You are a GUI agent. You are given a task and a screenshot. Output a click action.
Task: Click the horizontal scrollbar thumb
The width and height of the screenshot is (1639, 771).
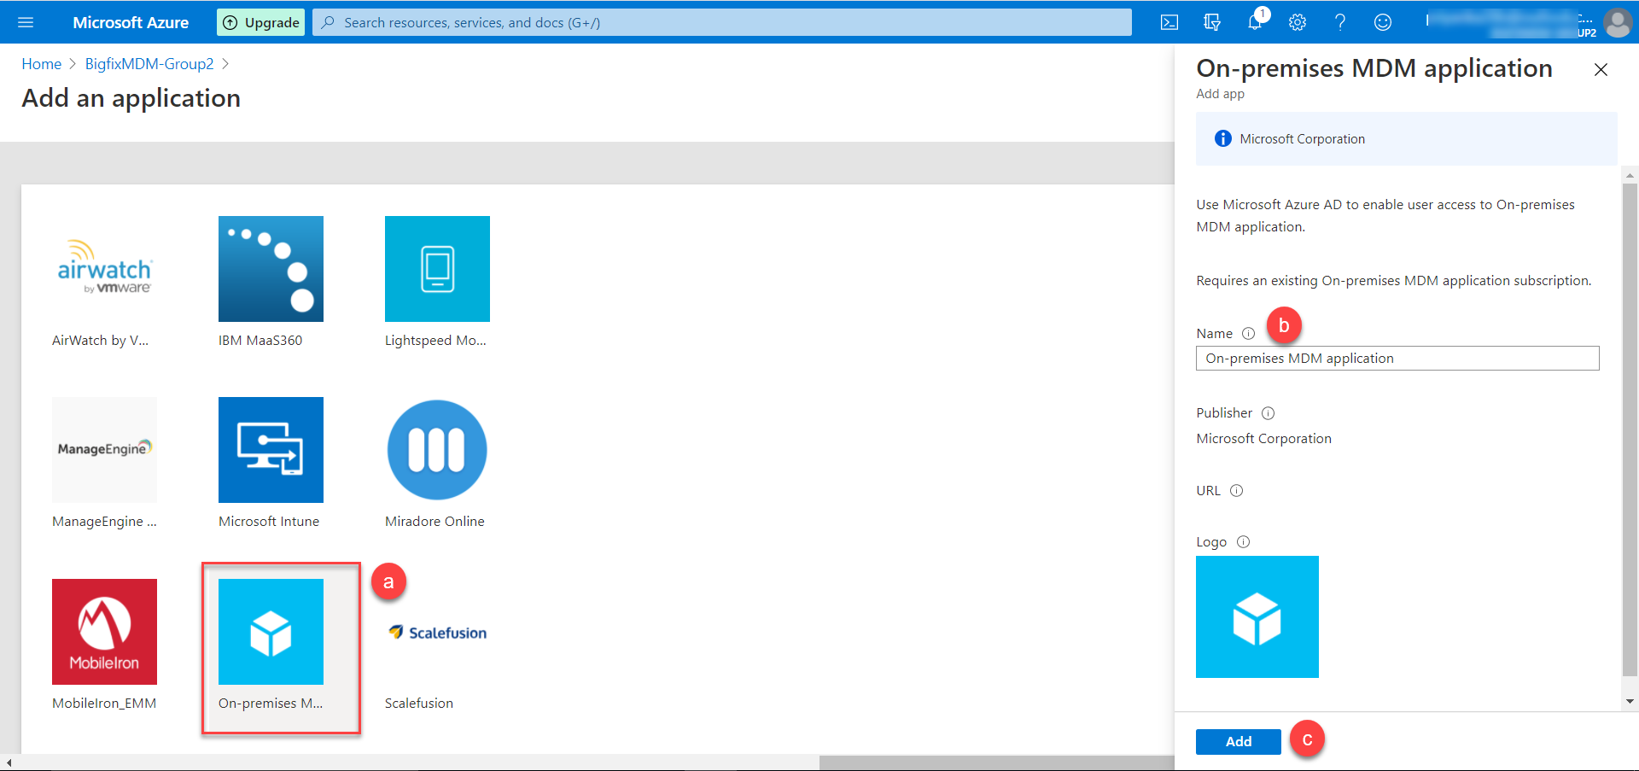click(997, 762)
